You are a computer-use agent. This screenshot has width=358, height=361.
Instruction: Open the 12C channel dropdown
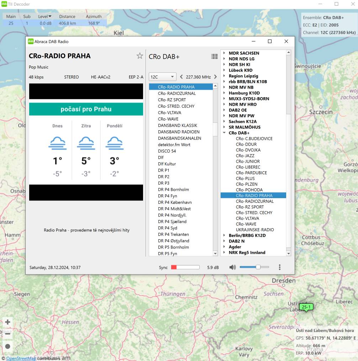click(163, 77)
